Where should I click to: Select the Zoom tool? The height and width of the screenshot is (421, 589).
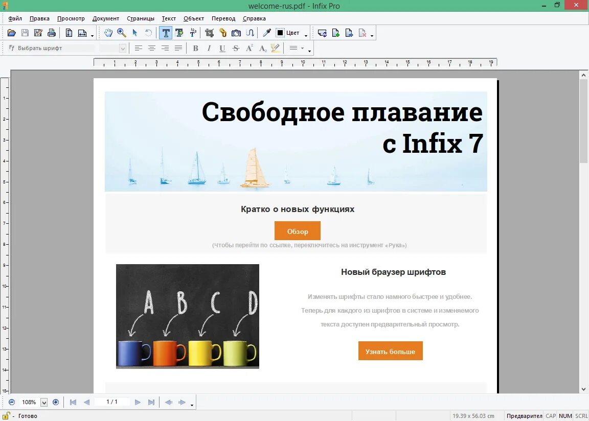[121, 33]
